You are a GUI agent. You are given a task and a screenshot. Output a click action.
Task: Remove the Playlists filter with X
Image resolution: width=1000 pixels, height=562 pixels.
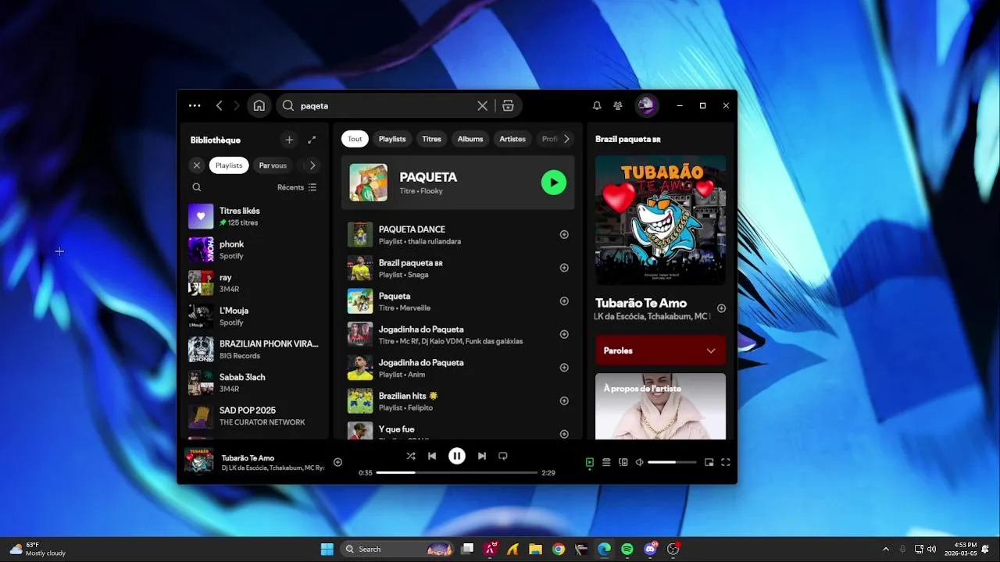pyautogui.click(x=197, y=165)
